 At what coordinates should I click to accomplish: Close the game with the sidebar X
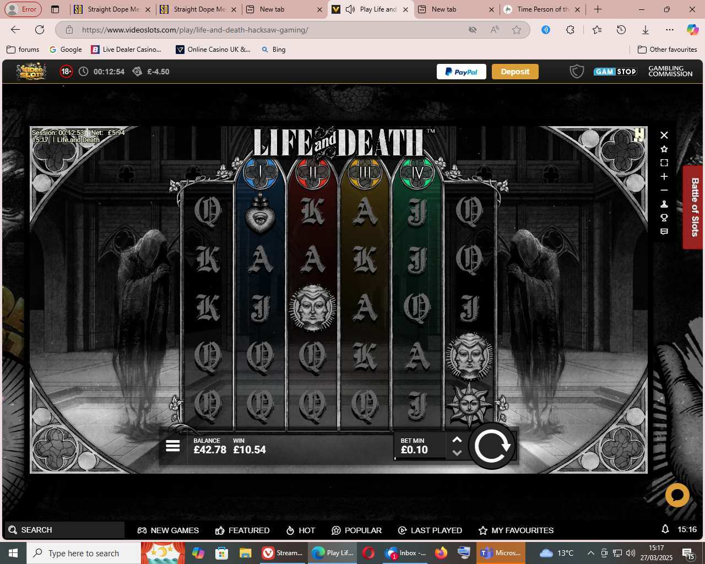point(664,135)
